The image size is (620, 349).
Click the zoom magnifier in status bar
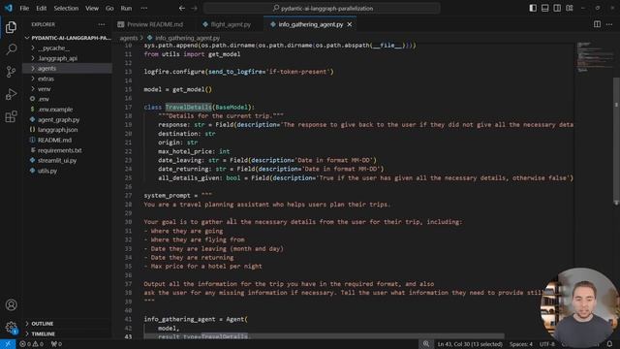pos(426,344)
